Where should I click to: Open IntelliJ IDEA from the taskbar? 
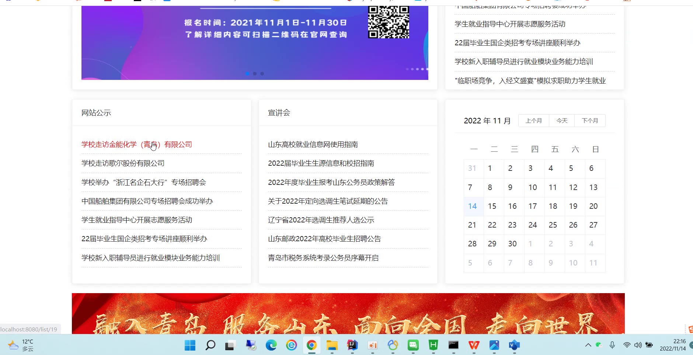click(352, 345)
